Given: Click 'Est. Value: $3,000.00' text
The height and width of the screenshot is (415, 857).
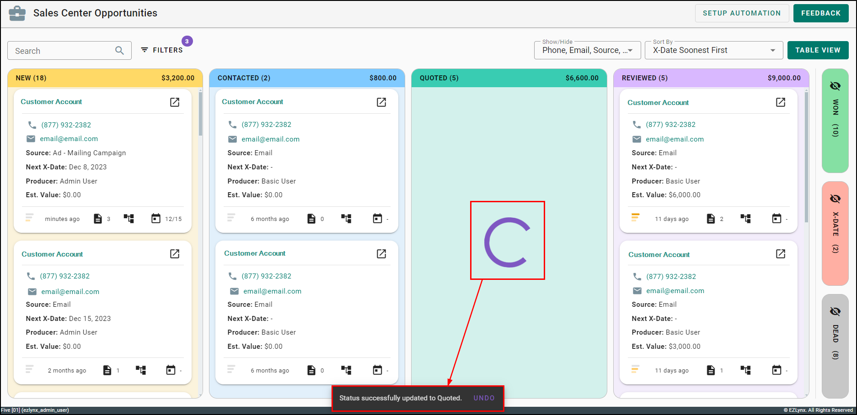Looking at the screenshot, I should [x=666, y=347].
